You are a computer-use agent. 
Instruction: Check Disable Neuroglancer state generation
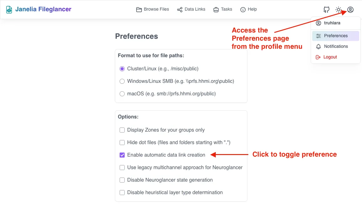(122, 180)
